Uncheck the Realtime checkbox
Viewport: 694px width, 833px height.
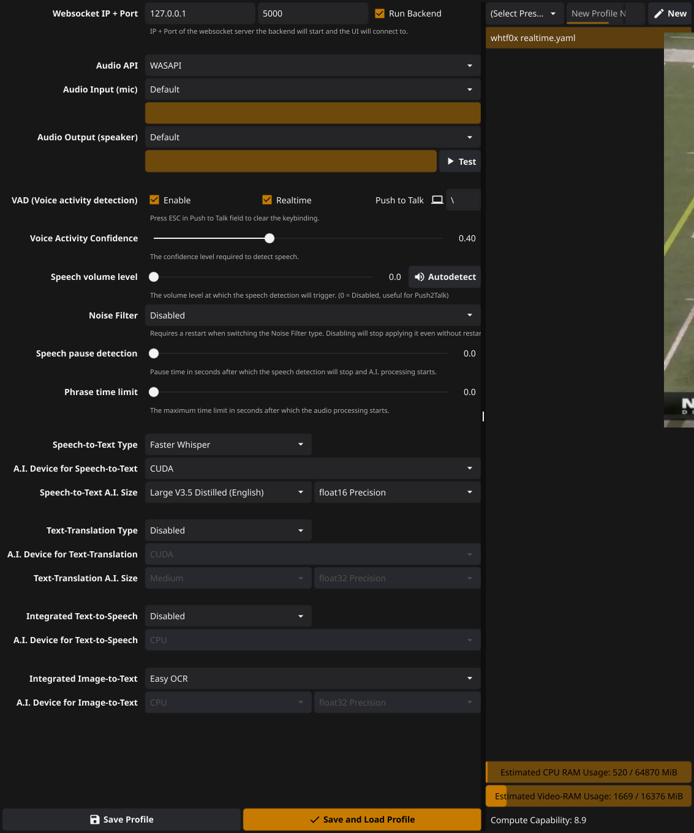coord(267,200)
